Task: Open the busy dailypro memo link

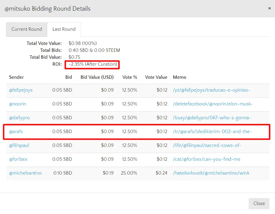Action: (x=212, y=118)
